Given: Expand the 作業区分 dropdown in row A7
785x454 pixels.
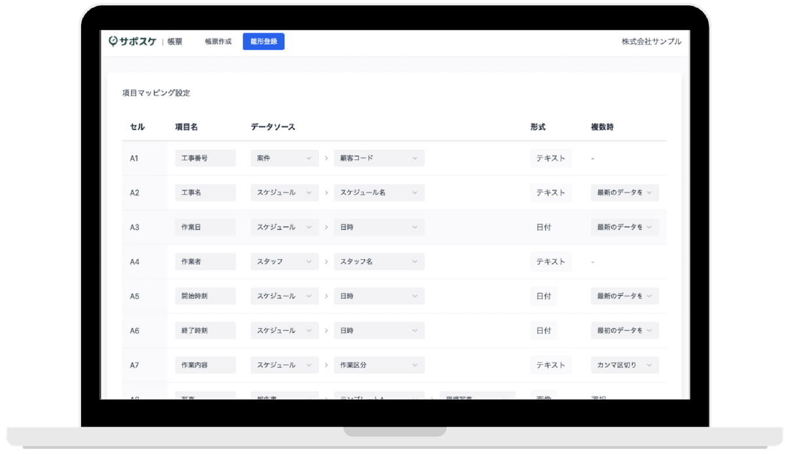Looking at the screenshot, I should [x=378, y=365].
